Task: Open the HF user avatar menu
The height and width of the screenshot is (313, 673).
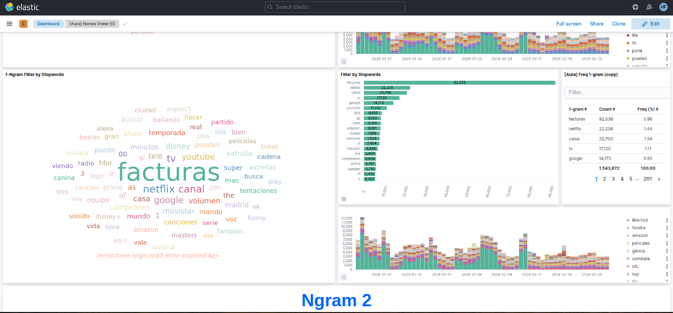Action: [x=664, y=7]
